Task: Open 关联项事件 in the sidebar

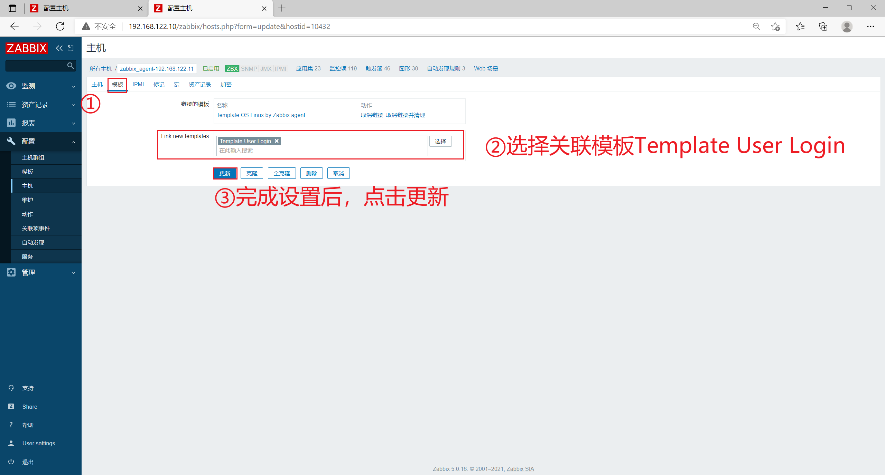Action: click(x=36, y=228)
